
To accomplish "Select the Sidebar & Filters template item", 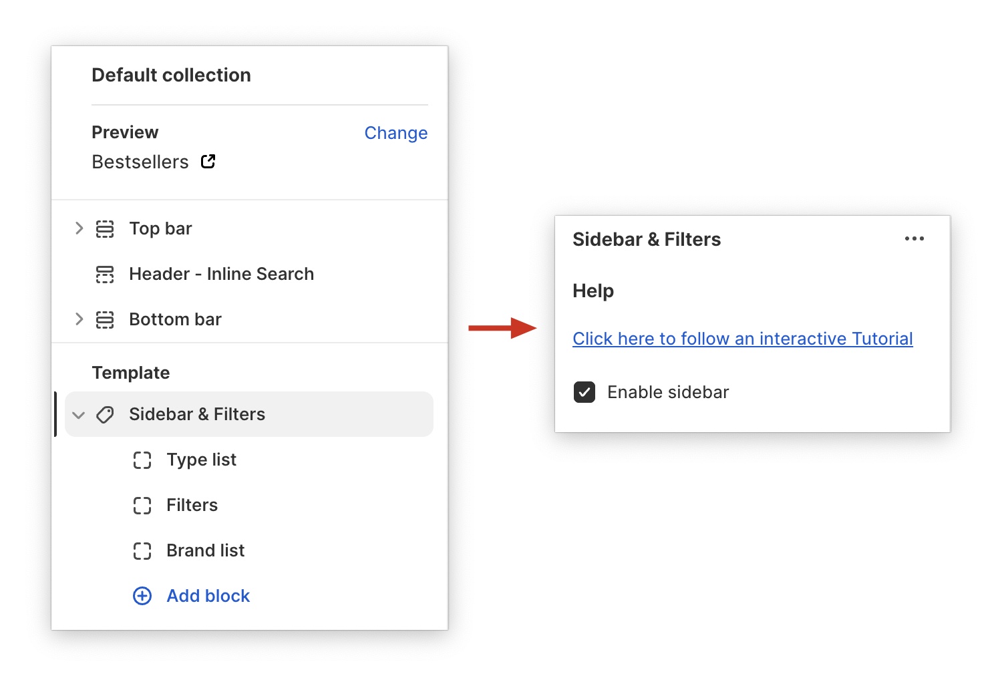I will tap(196, 414).
